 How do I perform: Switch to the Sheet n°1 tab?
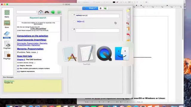click(x=90, y=8)
